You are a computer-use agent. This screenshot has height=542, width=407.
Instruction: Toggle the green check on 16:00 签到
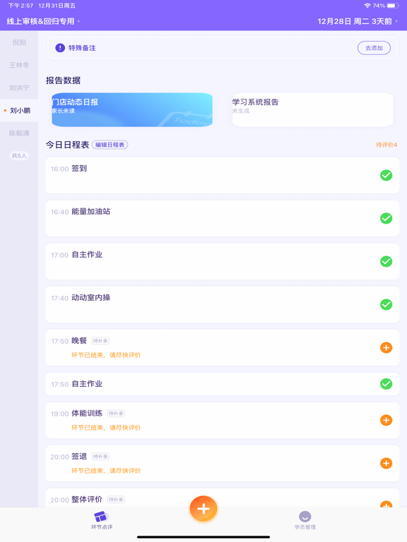pyautogui.click(x=386, y=175)
